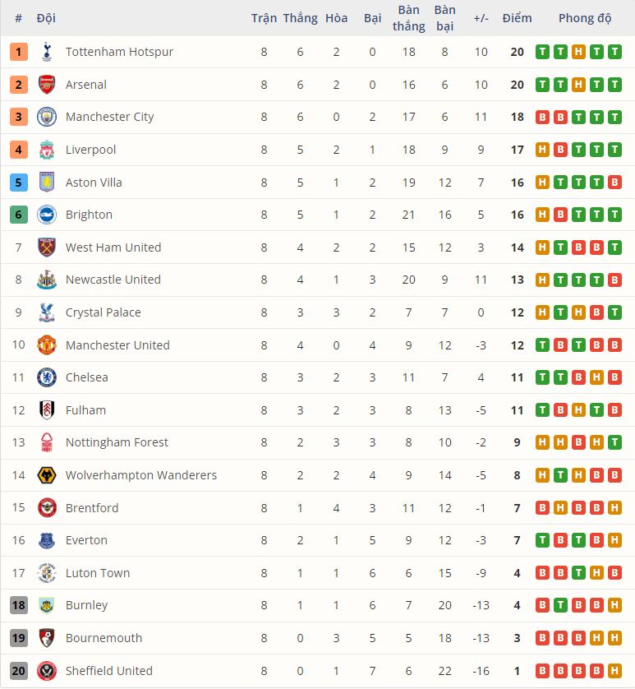Select the Crystal Palace team name
Screen dimensions: 635x689
[104, 312]
